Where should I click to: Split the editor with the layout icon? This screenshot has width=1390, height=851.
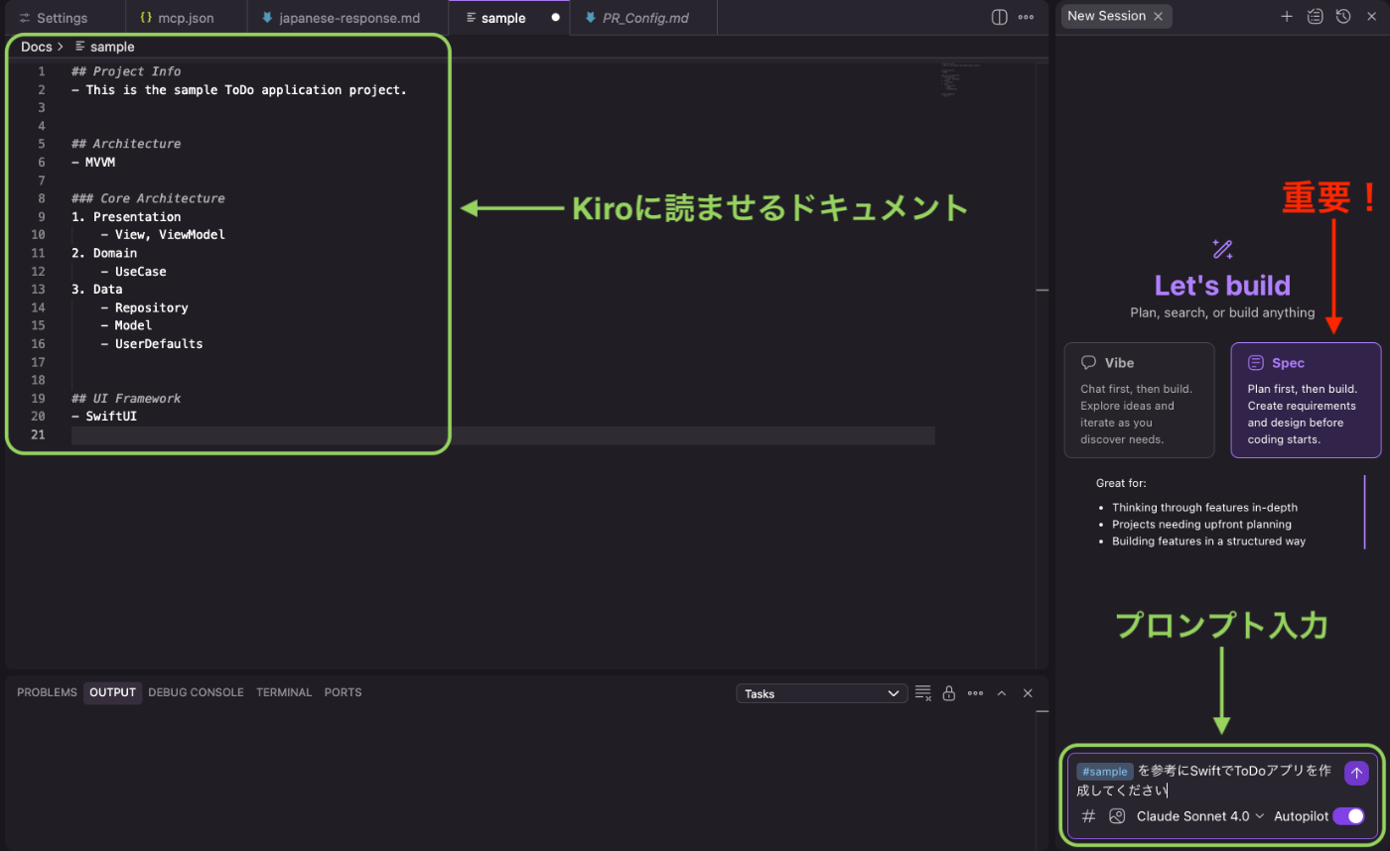click(x=1000, y=18)
